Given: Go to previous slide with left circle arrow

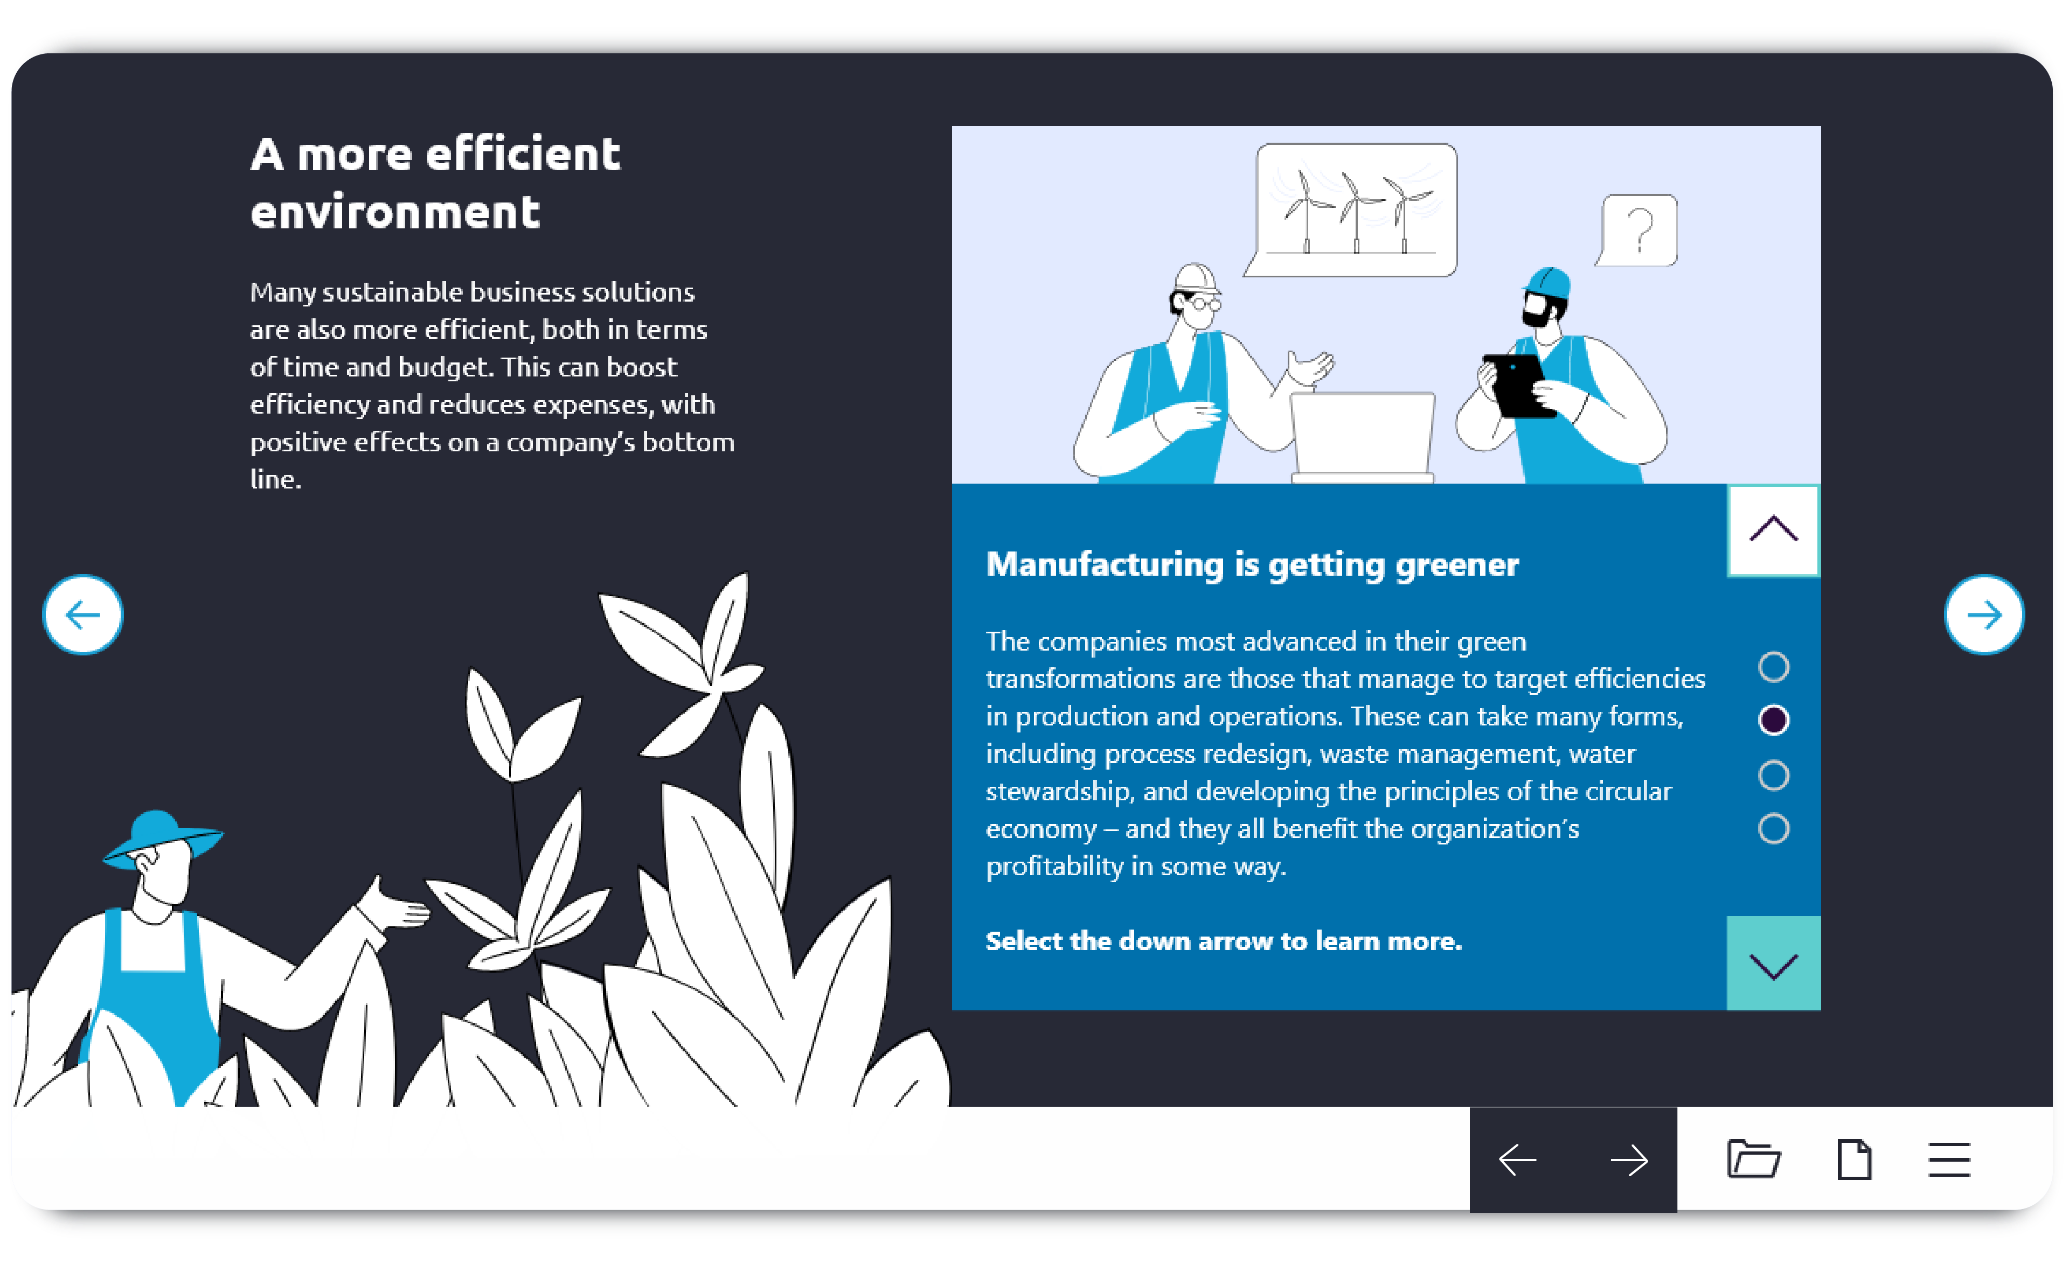Looking at the screenshot, I should pyautogui.click(x=82, y=614).
